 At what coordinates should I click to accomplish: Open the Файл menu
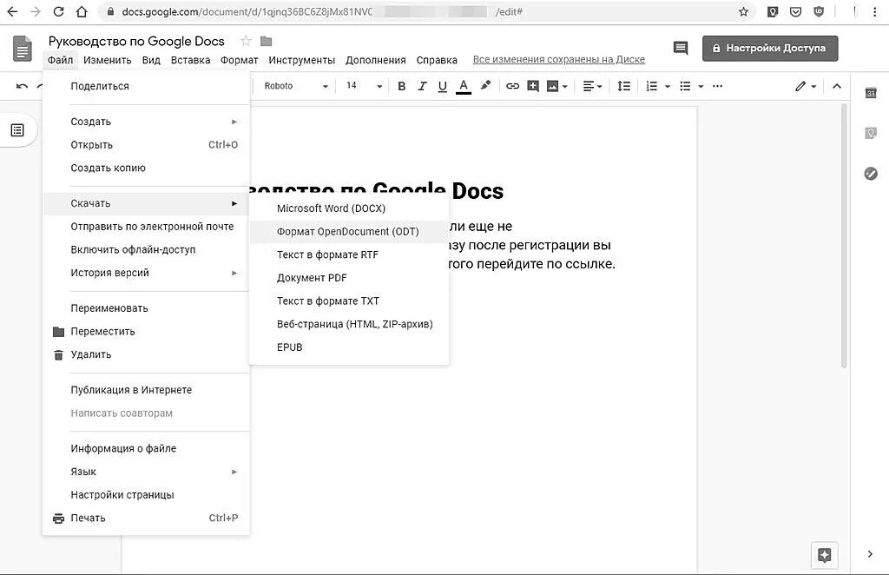point(60,60)
